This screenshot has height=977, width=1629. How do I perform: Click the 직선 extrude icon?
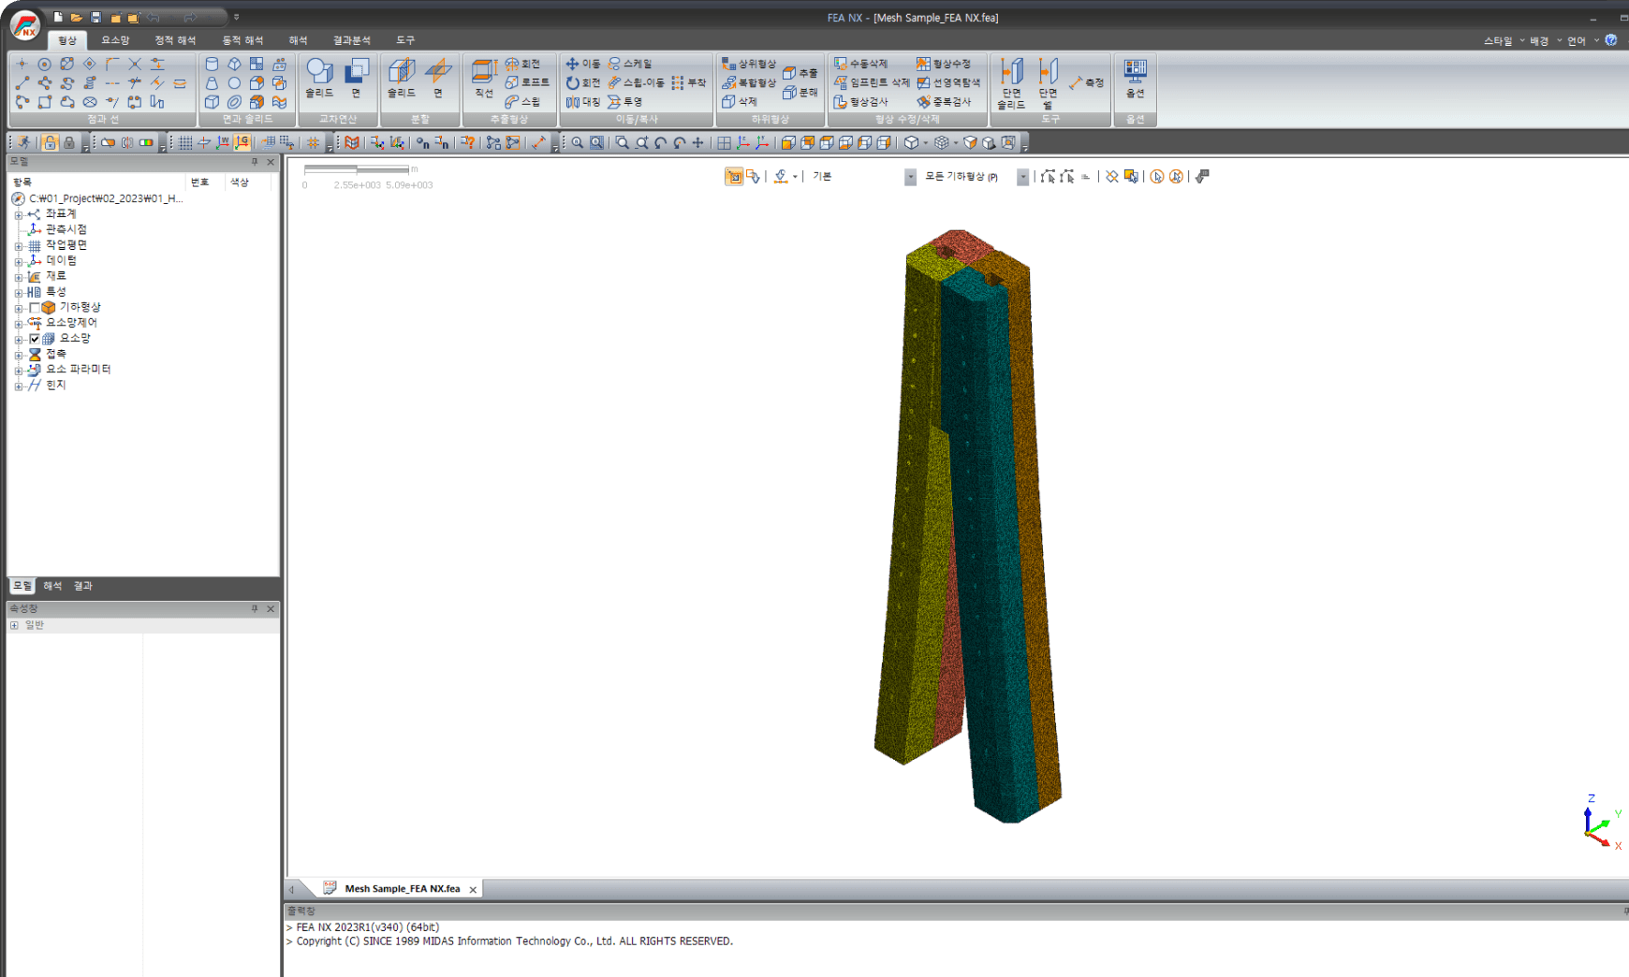pyautogui.click(x=484, y=80)
